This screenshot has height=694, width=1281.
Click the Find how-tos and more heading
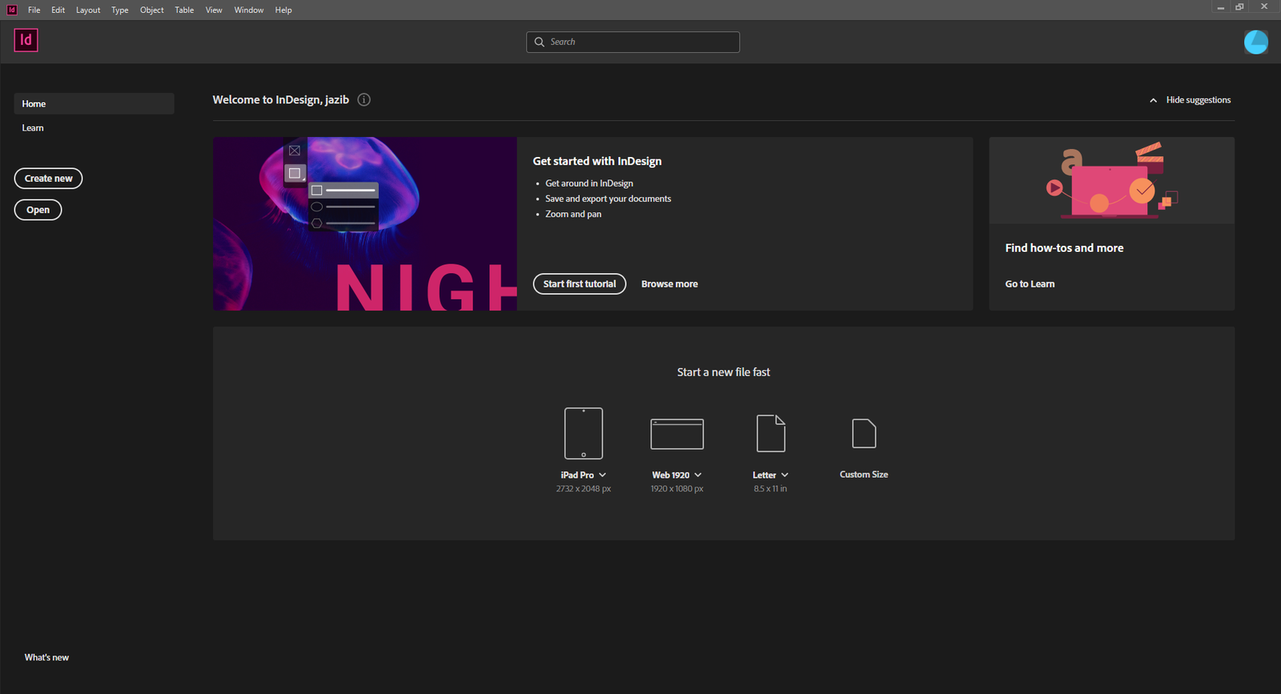click(1064, 248)
